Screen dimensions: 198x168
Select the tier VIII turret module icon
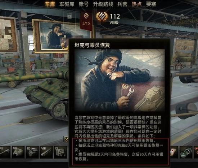click(x=18, y=152)
